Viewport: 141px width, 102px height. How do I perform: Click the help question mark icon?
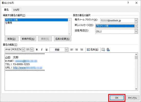(128, 3)
